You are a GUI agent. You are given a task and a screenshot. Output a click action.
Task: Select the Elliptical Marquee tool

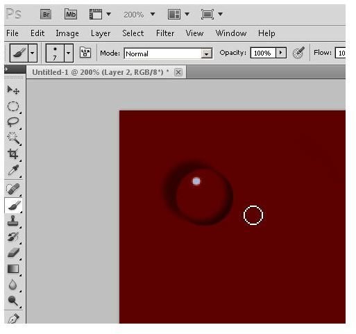click(x=13, y=106)
